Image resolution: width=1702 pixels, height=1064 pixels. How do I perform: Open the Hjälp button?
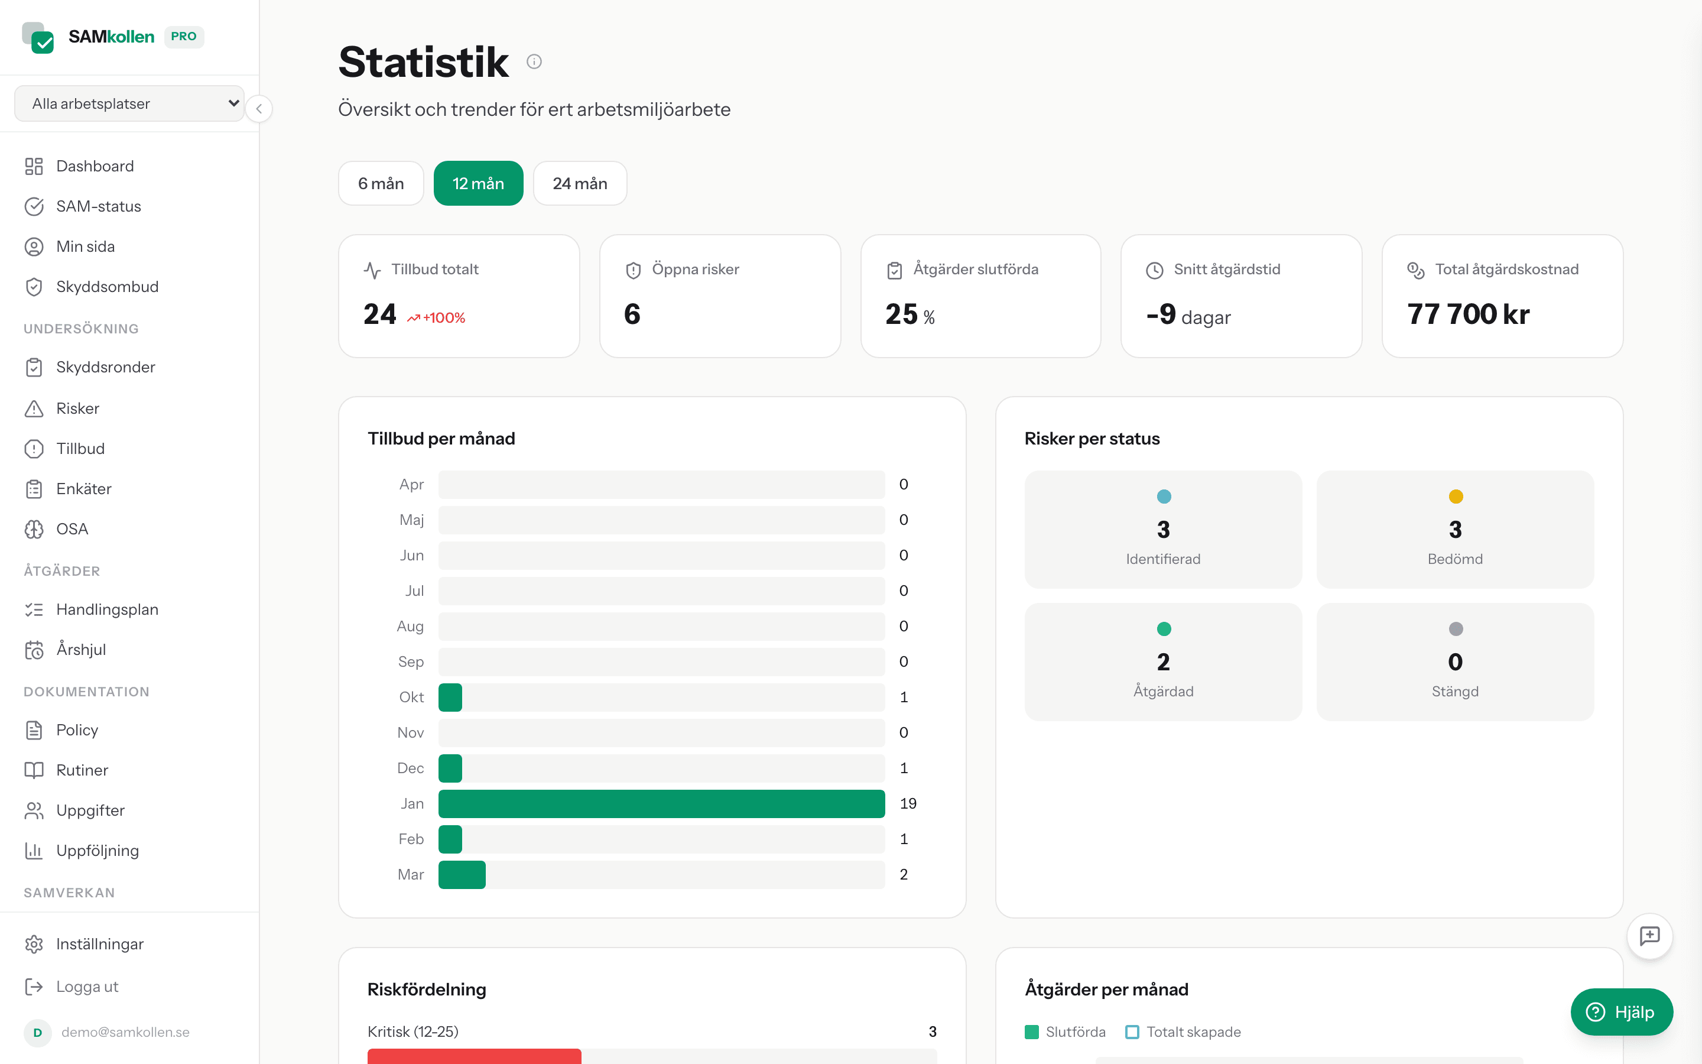tap(1622, 1012)
